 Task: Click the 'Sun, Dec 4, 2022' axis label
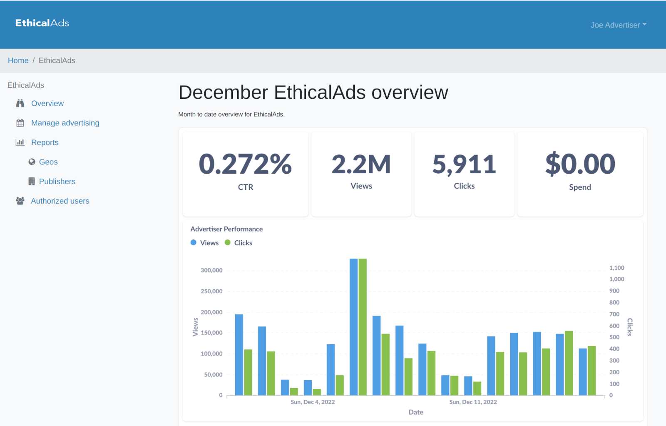(x=313, y=402)
